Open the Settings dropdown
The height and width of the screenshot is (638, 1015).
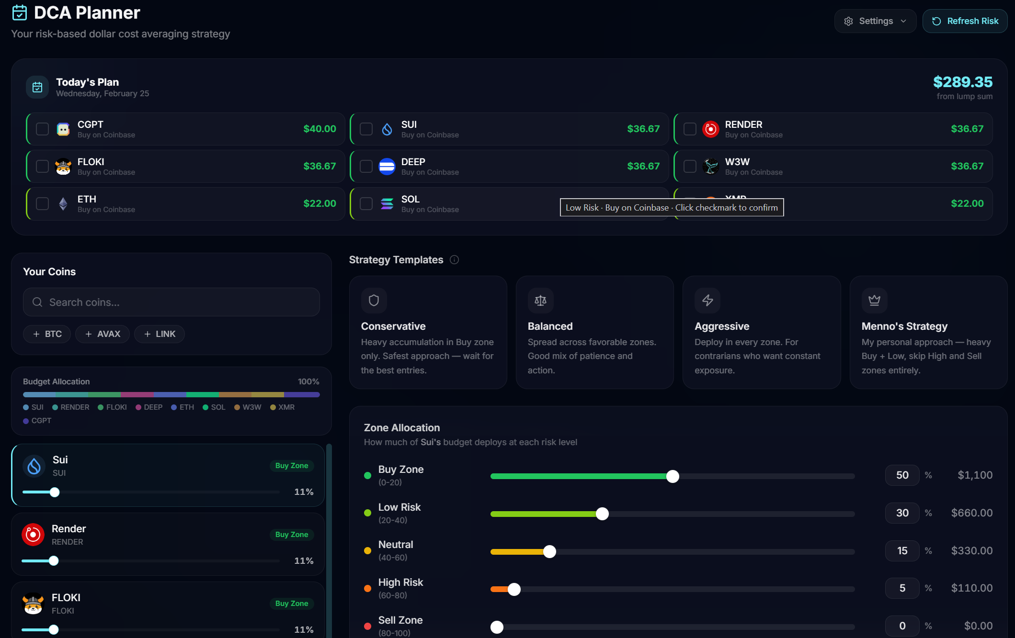pos(875,21)
